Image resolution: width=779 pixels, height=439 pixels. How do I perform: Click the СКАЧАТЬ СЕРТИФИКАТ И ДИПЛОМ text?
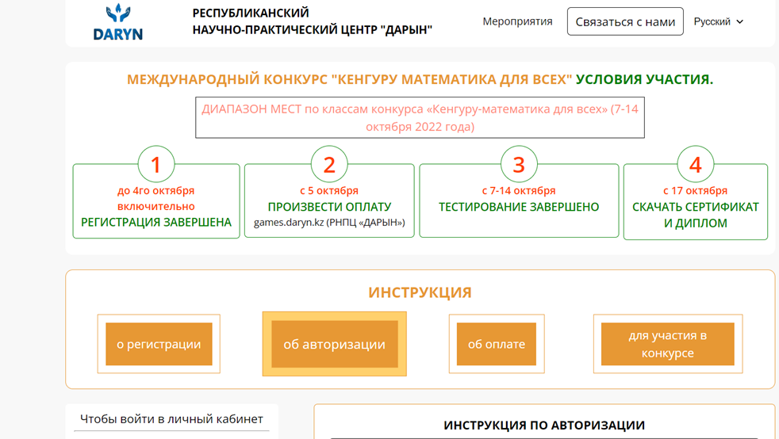tap(695, 215)
